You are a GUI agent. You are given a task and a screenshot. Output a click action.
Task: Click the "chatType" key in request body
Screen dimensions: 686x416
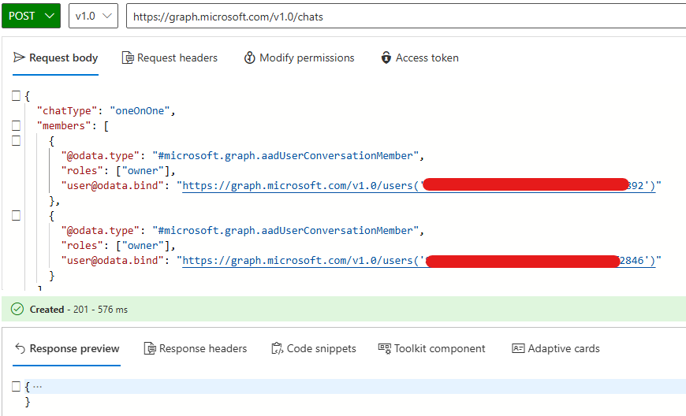67,111
